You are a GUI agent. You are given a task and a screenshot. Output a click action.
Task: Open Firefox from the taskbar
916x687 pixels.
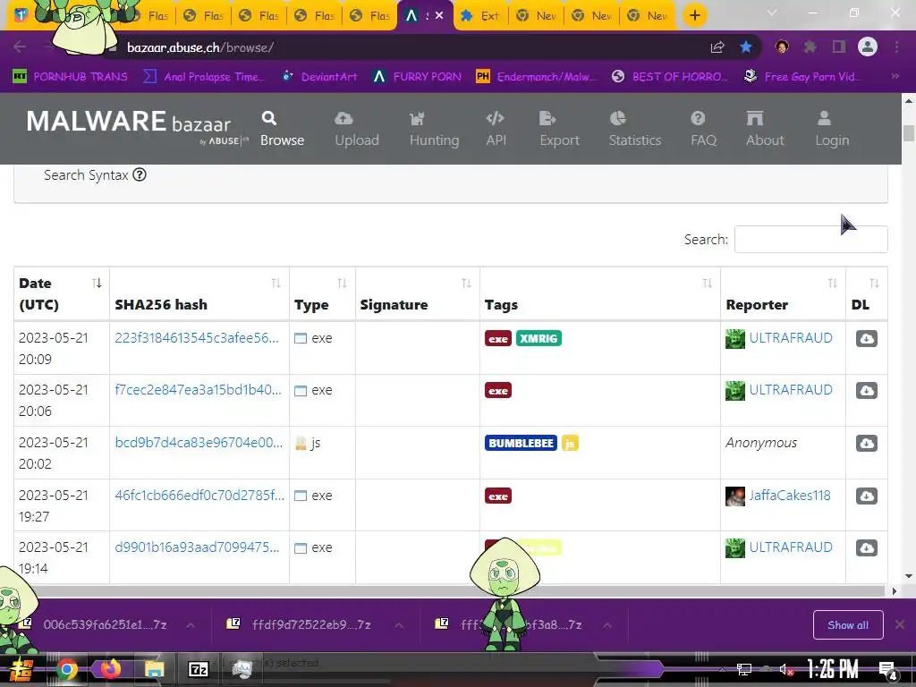click(x=110, y=669)
